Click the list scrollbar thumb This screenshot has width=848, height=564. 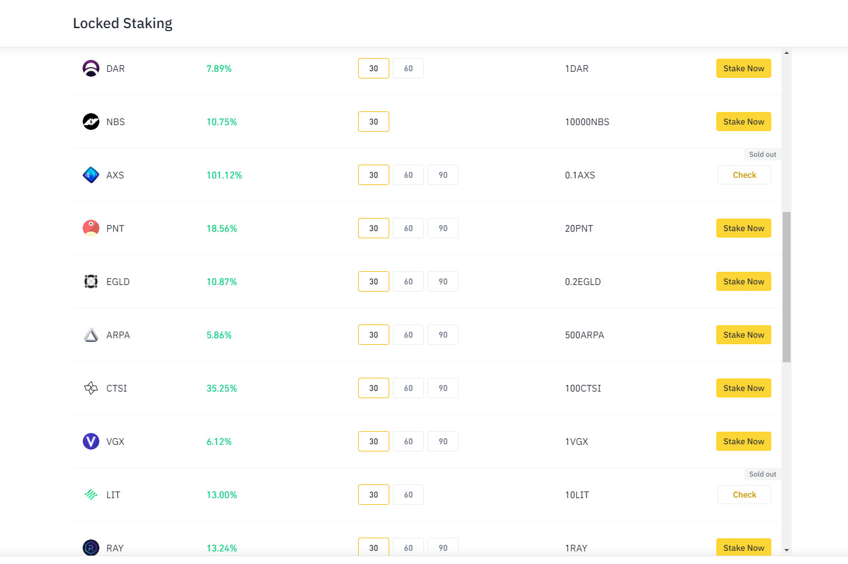click(786, 287)
